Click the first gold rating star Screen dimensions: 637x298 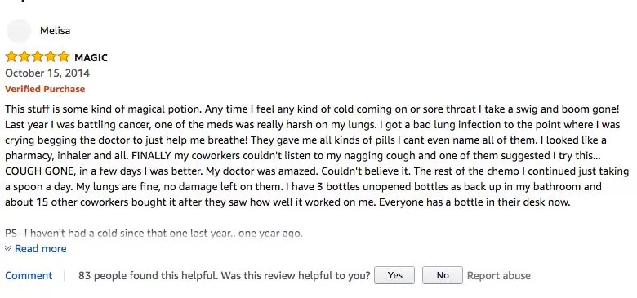pos(11,57)
